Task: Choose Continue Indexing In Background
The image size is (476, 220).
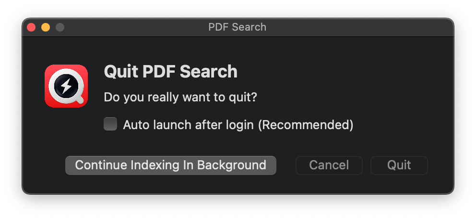Action: point(171,165)
